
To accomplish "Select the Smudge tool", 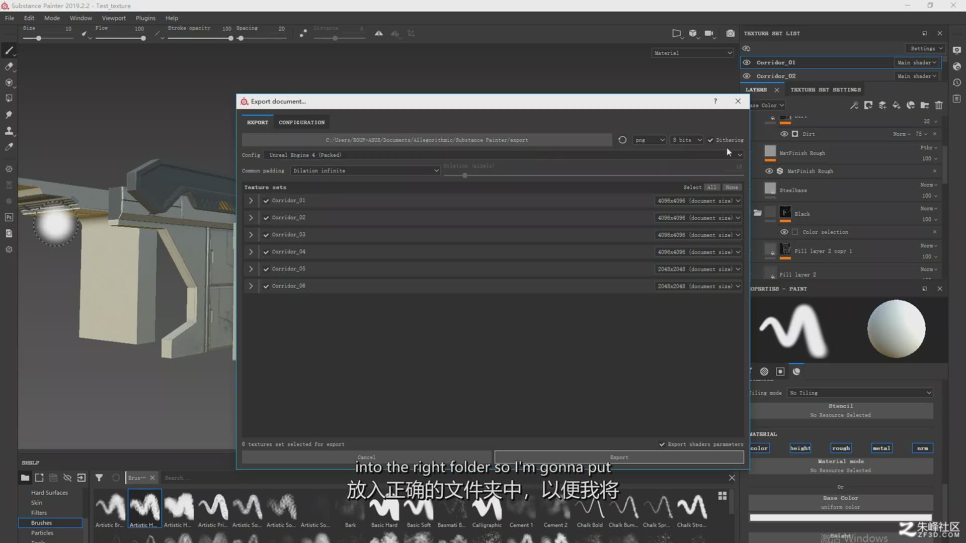I will pyautogui.click(x=9, y=115).
